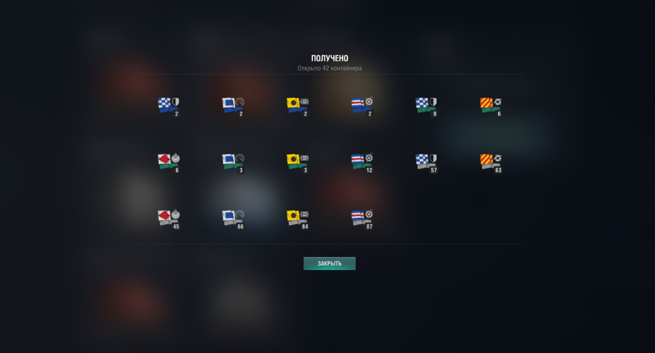Viewport: 655px width, 353px height.
Task: Select red-yellow diagonal striped flag with count 63
Action: click(x=491, y=163)
